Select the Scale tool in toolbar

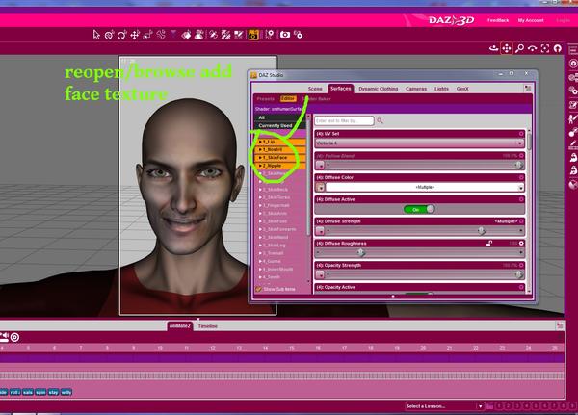click(147, 35)
